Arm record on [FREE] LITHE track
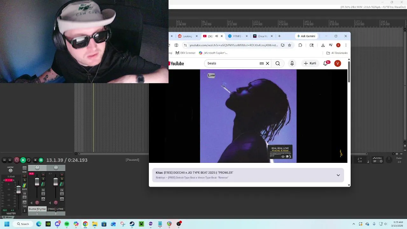 (x=56, y=203)
